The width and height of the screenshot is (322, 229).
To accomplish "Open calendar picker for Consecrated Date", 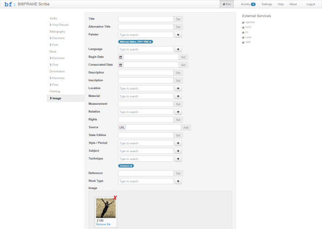I will (121, 65).
